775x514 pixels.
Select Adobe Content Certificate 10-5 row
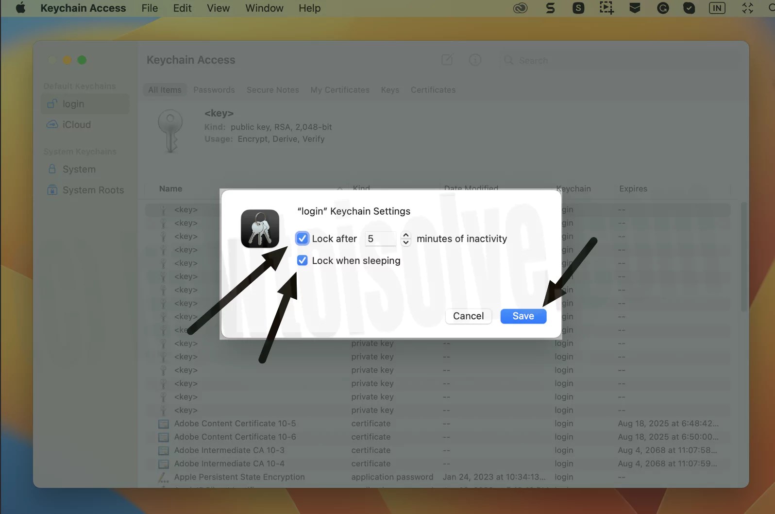pos(438,424)
